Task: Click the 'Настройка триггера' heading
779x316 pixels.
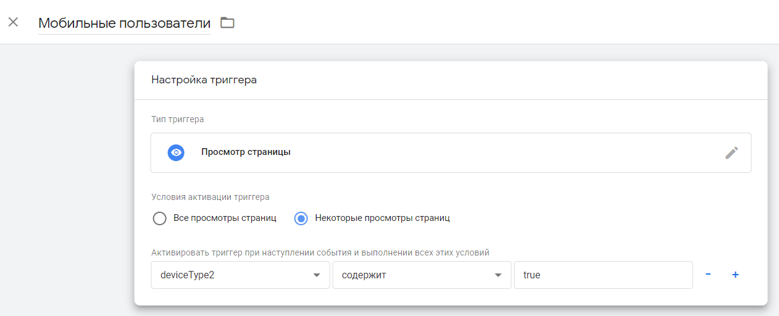Action: [x=204, y=80]
